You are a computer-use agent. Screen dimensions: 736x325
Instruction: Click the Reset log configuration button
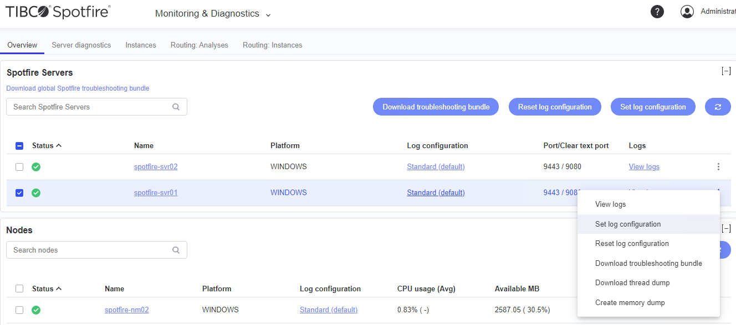tap(555, 107)
